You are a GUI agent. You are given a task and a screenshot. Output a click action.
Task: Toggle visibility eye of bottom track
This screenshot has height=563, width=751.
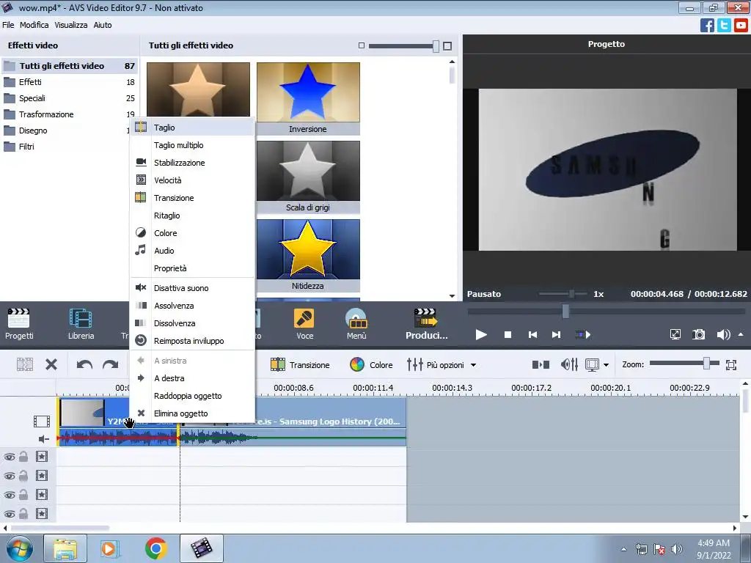(10, 514)
